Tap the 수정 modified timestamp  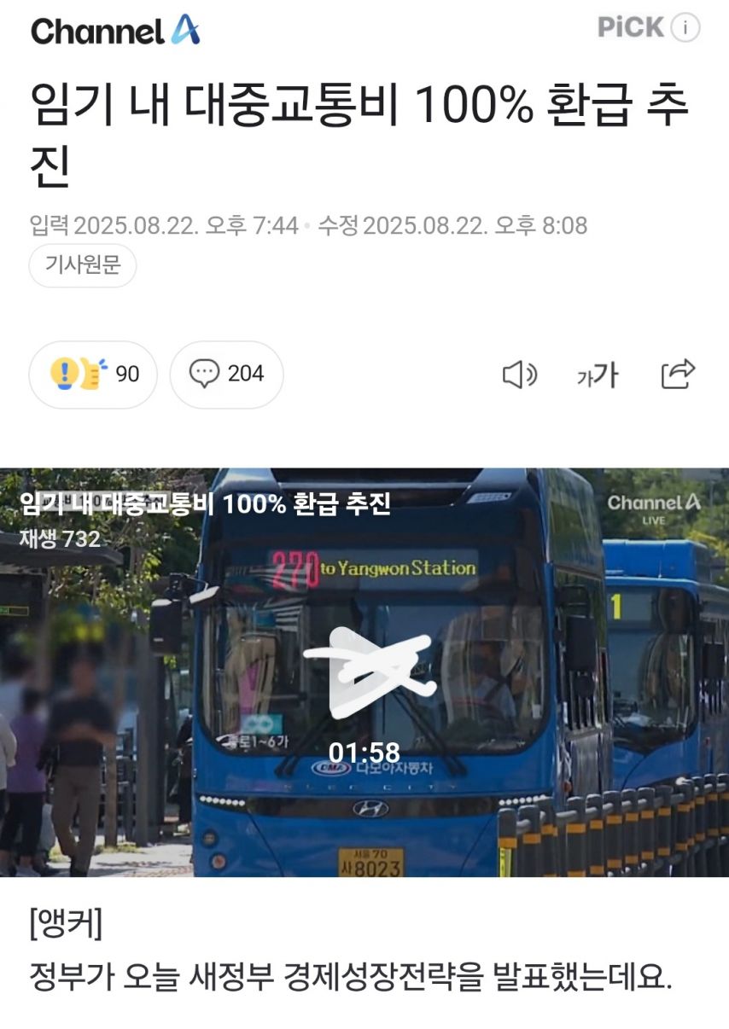(x=452, y=226)
